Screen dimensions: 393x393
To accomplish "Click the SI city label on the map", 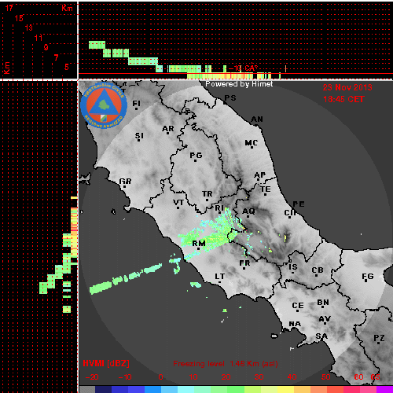I will click(139, 136).
